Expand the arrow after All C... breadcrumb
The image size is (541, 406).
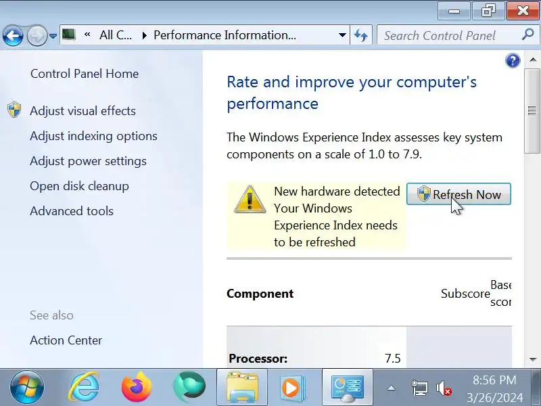144,35
